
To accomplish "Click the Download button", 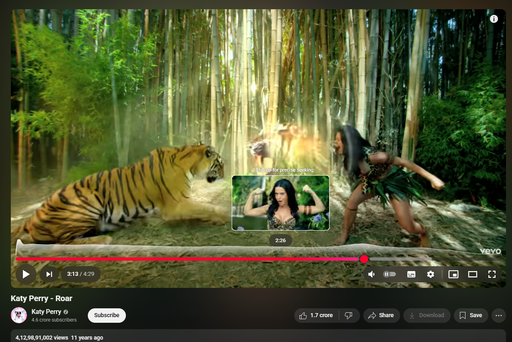I will click(x=427, y=316).
